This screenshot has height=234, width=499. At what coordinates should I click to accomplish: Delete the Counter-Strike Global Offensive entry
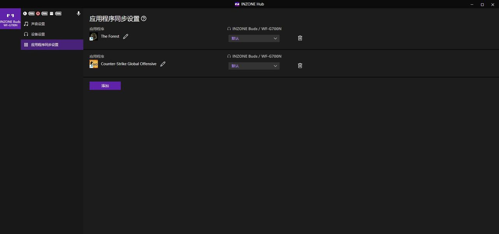(300, 65)
